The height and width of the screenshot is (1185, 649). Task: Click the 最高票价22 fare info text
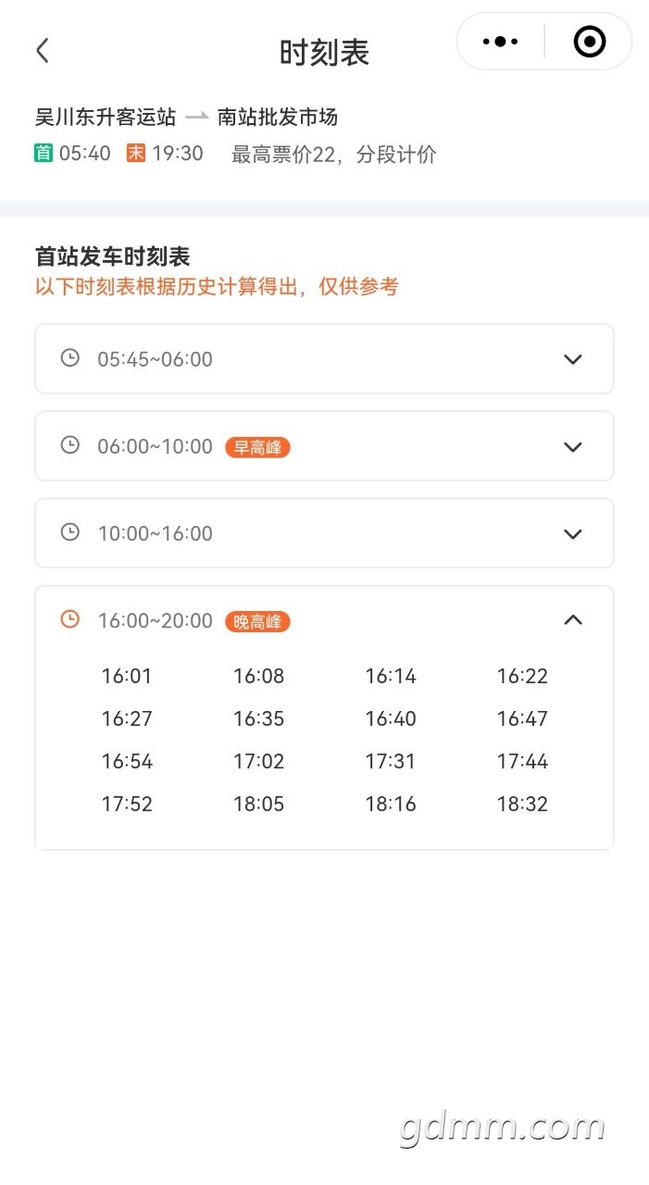(x=282, y=155)
